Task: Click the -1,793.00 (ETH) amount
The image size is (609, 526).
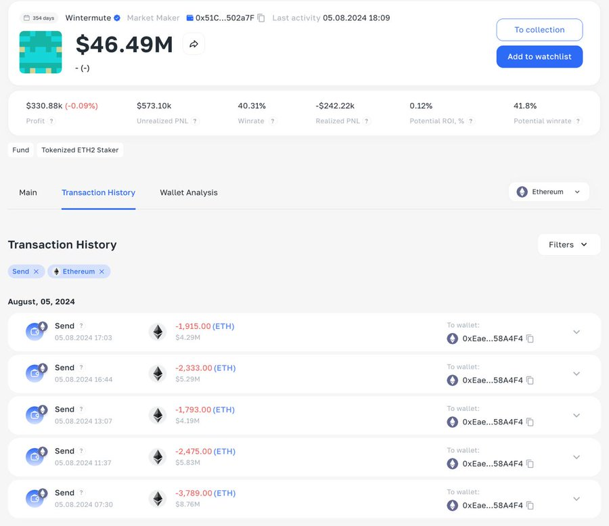Action: 205,410
